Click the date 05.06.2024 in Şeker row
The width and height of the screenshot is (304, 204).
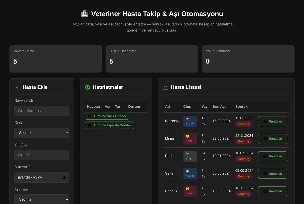pyautogui.click(x=221, y=173)
